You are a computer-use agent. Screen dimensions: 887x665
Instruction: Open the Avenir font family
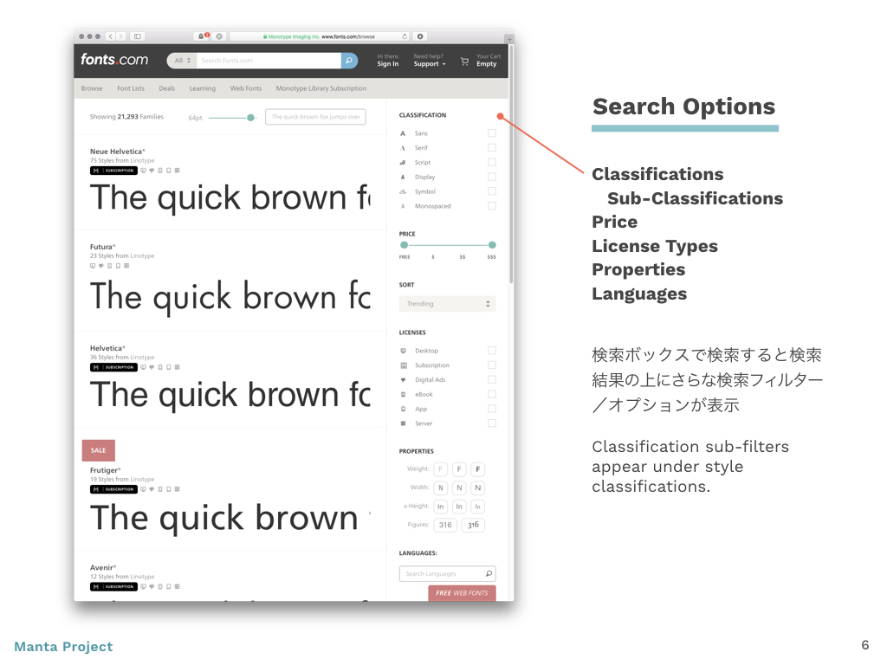click(x=103, y=568)
